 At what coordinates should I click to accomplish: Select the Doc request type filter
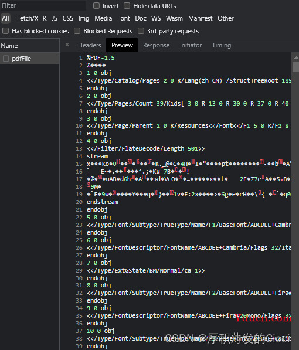pos(141,18)
